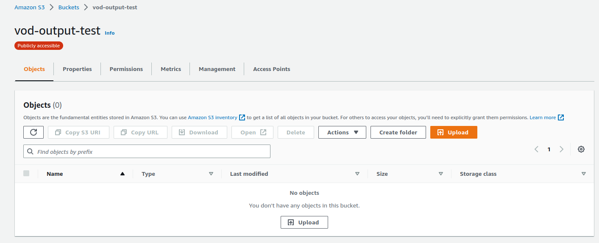Go to the previous page arrow
The width and height of the screenshot is (599, 243).
(x=536, y=149)
